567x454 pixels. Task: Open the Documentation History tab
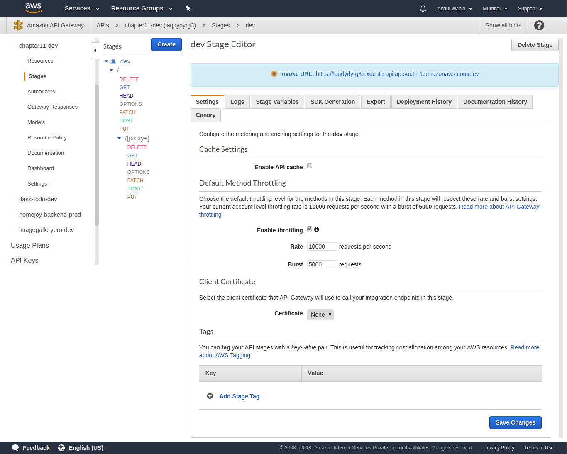click(x=495, y=102)
